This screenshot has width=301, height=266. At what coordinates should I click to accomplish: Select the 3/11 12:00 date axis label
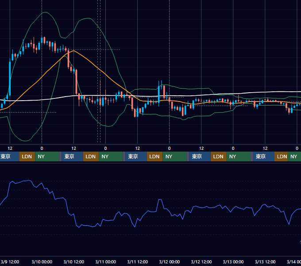click(x=138, y=262)
